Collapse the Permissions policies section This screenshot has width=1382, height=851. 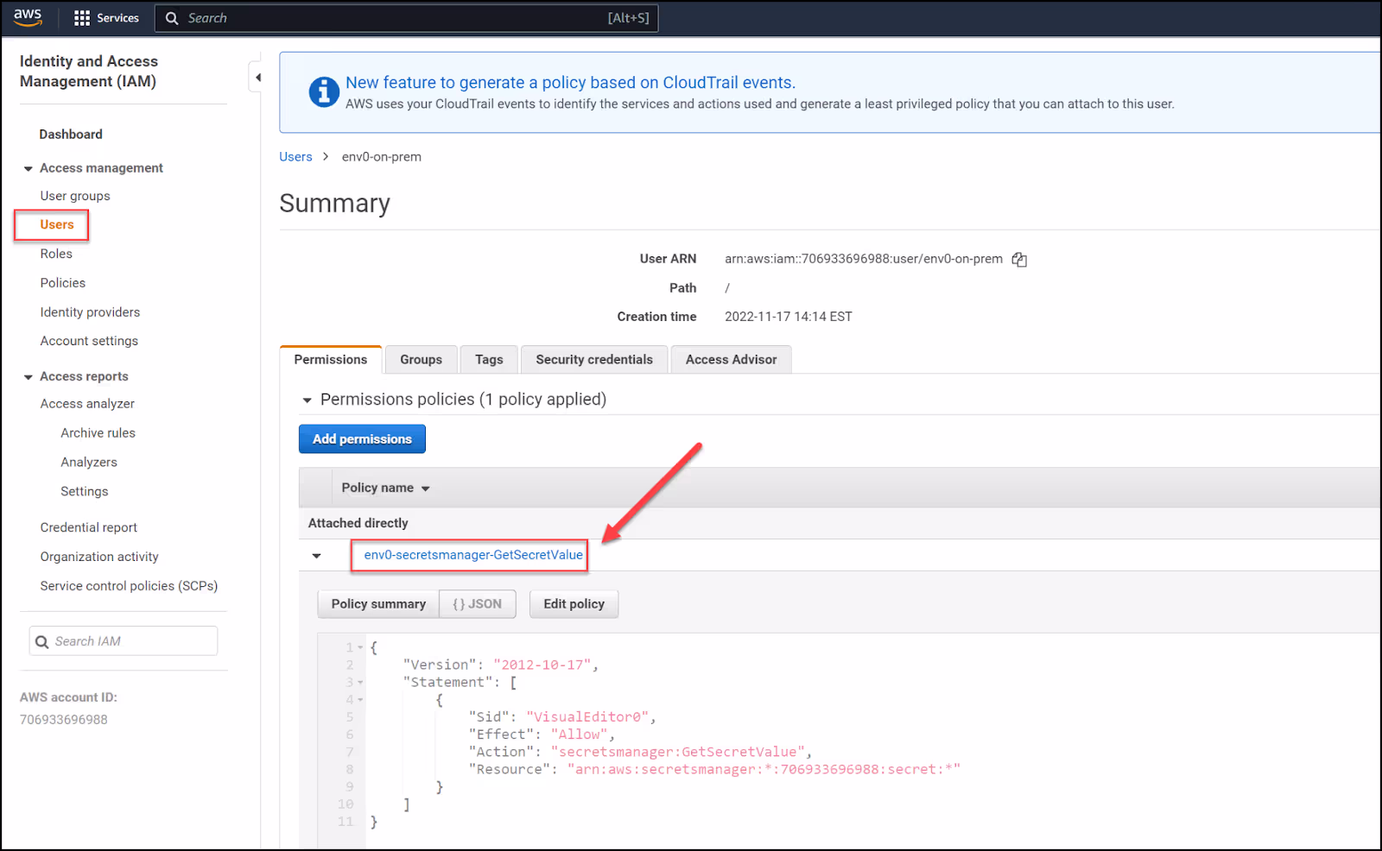point(307,400)
